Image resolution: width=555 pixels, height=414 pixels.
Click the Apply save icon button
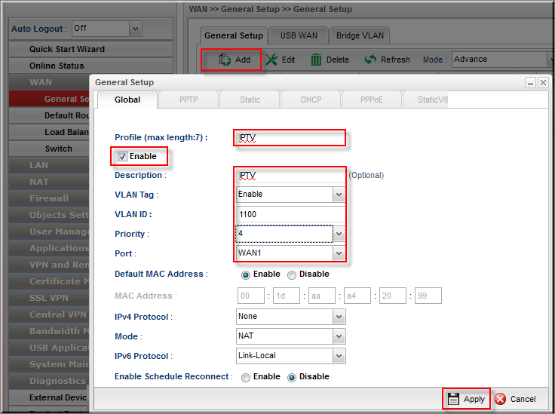453,399
